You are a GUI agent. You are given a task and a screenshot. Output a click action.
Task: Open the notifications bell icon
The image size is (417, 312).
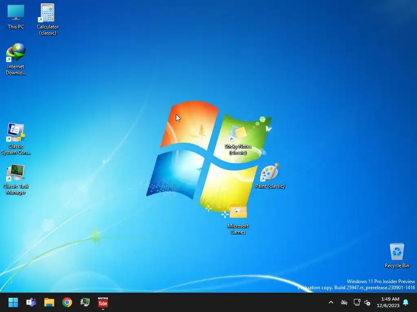tap(406, 302)
